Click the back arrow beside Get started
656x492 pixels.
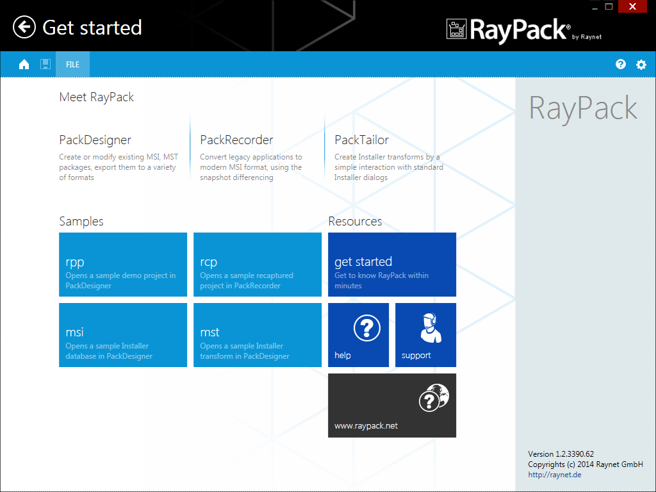tap(23, 28)
